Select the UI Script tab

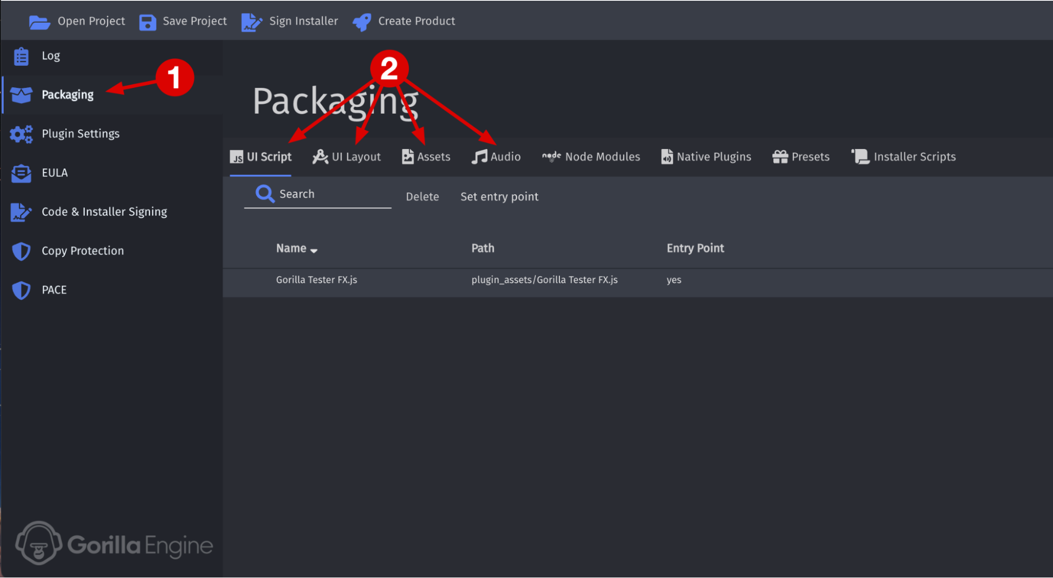(261, 157)
